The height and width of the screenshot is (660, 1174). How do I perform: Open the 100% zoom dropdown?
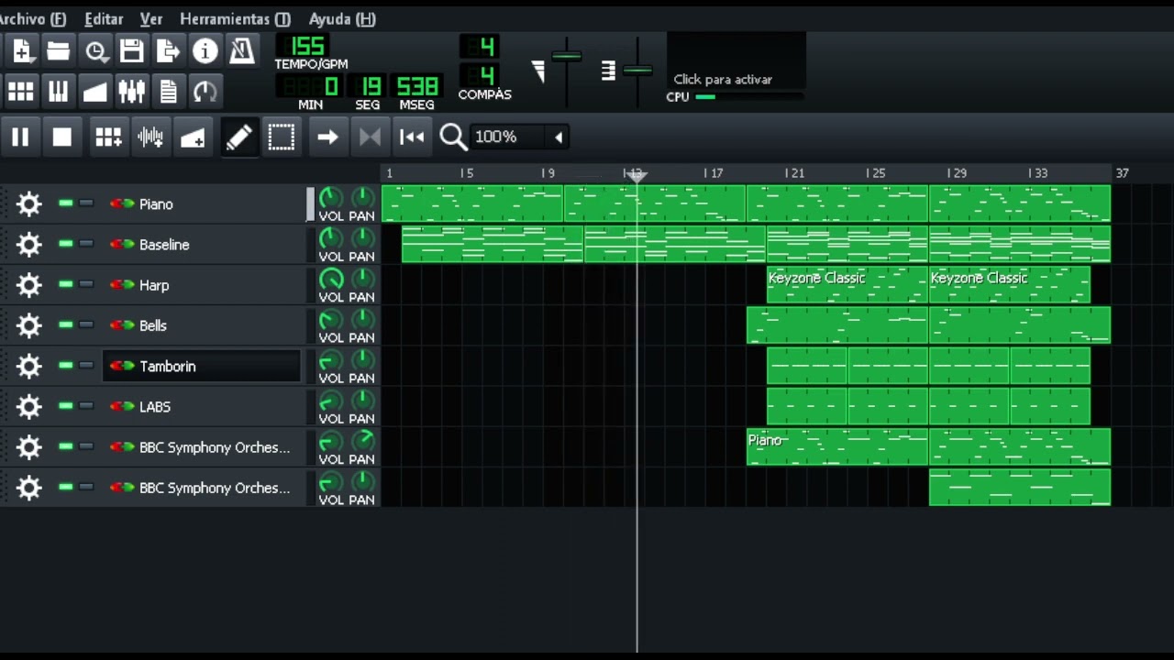(x=520, y=137)
